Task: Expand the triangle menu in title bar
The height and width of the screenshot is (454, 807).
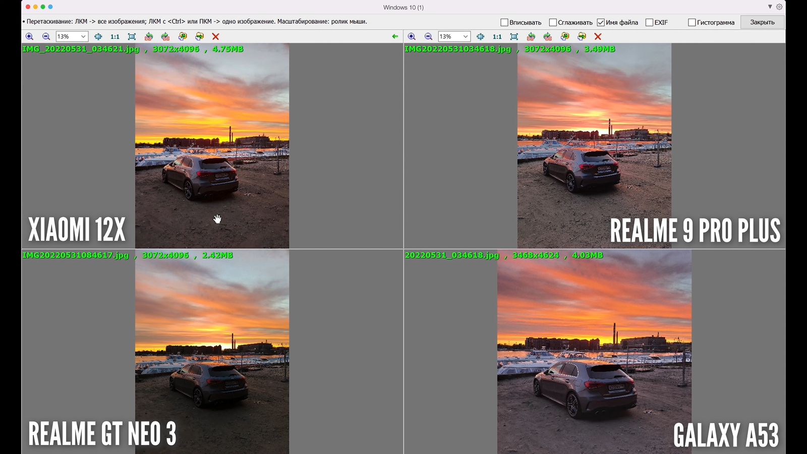Action: tap(770, 7)
